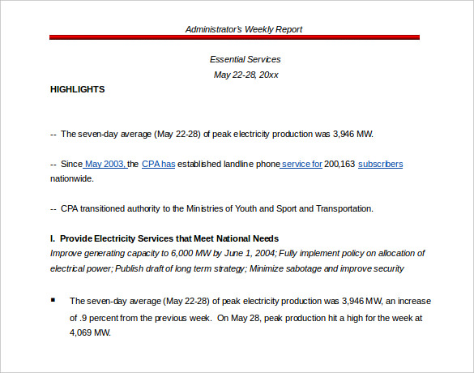Click italic line starting "electrical power; Publish draft"
474x373 pixels.
click(x=227, y=268)
